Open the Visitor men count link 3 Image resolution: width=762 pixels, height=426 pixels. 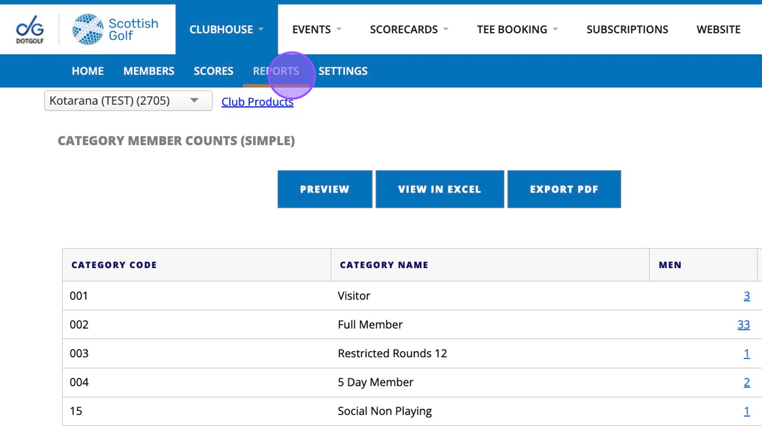[x=746, y=295]
